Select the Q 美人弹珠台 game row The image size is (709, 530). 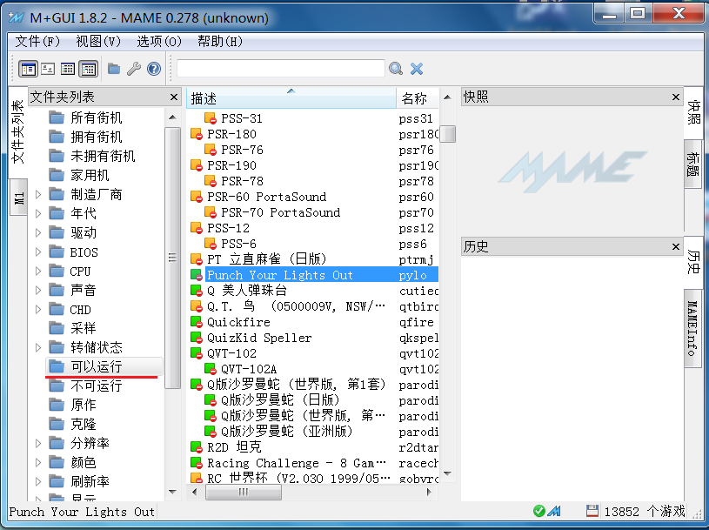(x=314, y=291)
